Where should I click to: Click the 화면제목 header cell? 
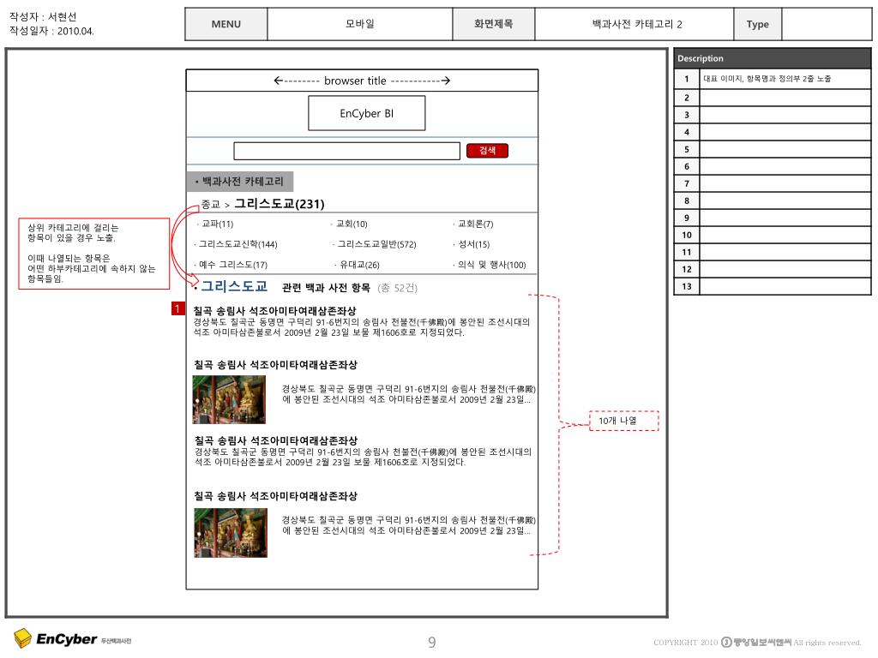[493, 24]
